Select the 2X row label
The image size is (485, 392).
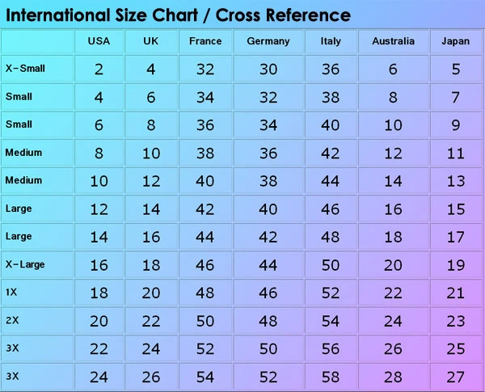point(12,320)
